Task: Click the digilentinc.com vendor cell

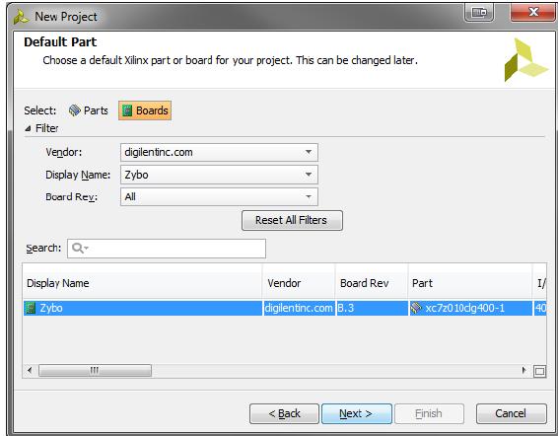Action: [x=299, y=308]
